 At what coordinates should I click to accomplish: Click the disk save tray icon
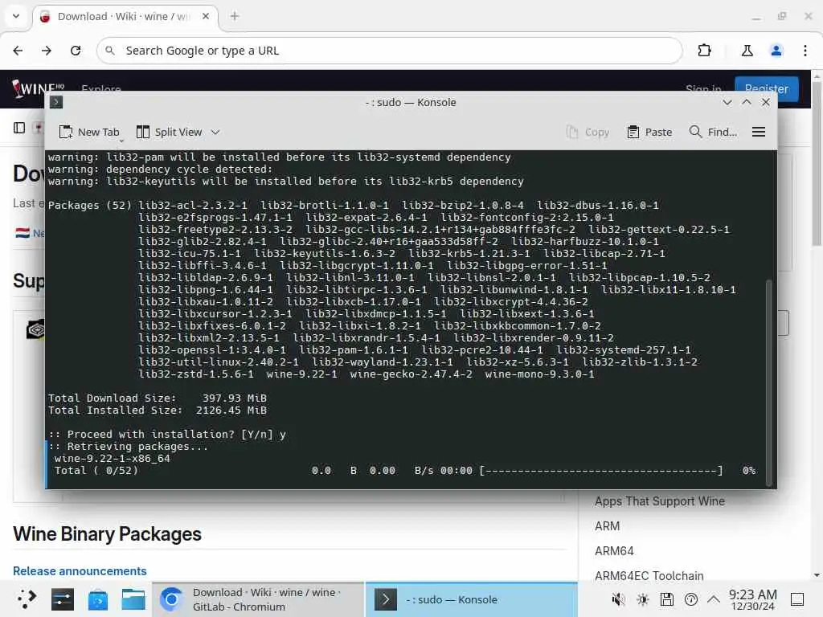coord(666,599)
